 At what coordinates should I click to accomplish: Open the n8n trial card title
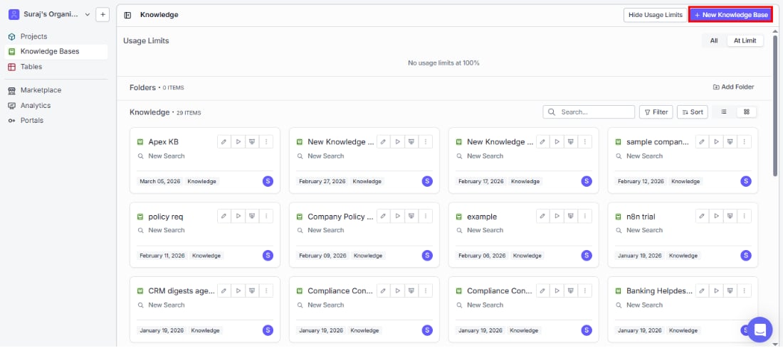coord(641,217)
